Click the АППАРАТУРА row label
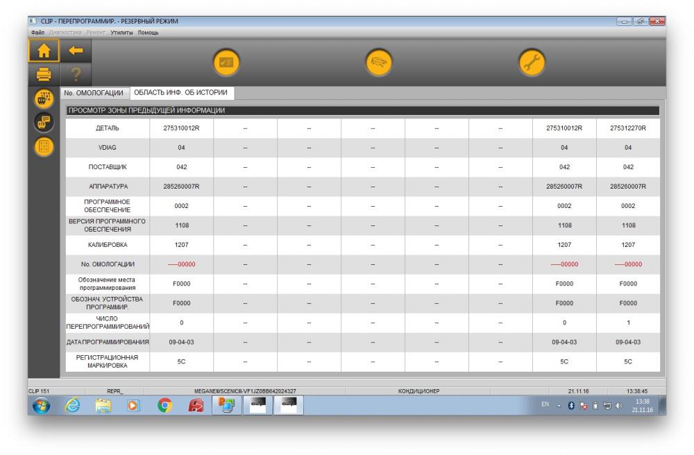 point(108,187)
